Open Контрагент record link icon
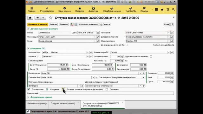This screenshot has height=114, width=203. click(172, 33)
